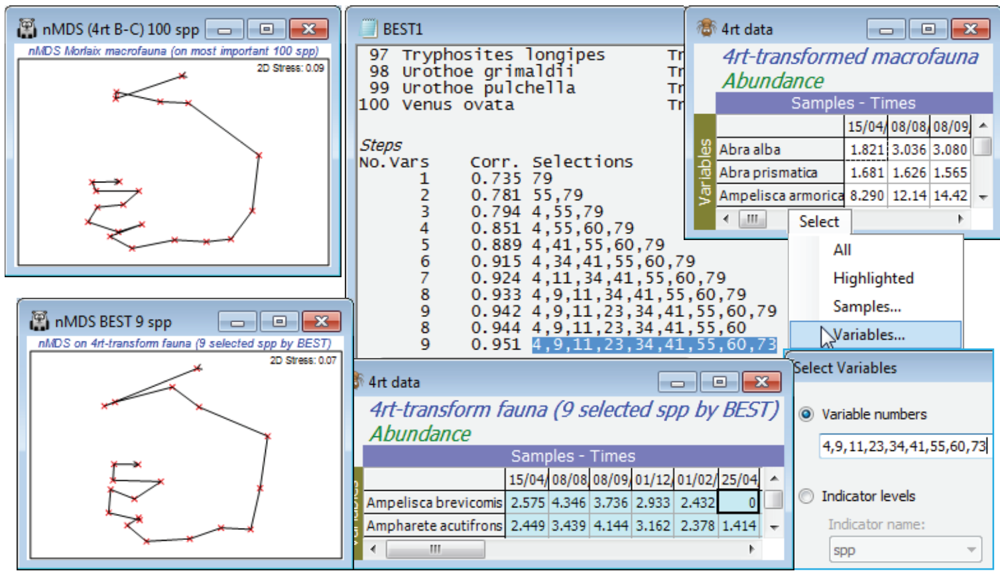Click the Samples - Times header in upper table
The height and width of the screenshot is (573, 1000).
pos(853,103)
